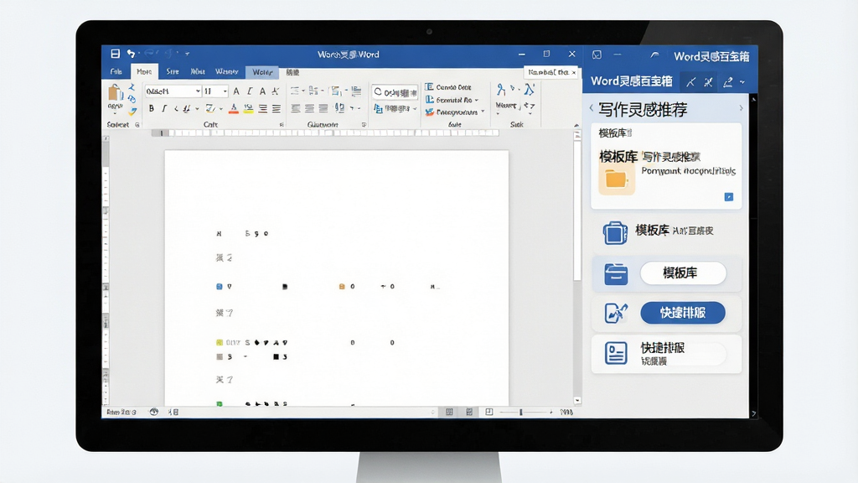This screenshot has height=483, width=858.
Task: Click the multilevel list icon
Action: click(335, 91)
